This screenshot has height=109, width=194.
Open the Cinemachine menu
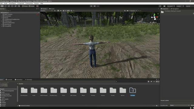29,3
